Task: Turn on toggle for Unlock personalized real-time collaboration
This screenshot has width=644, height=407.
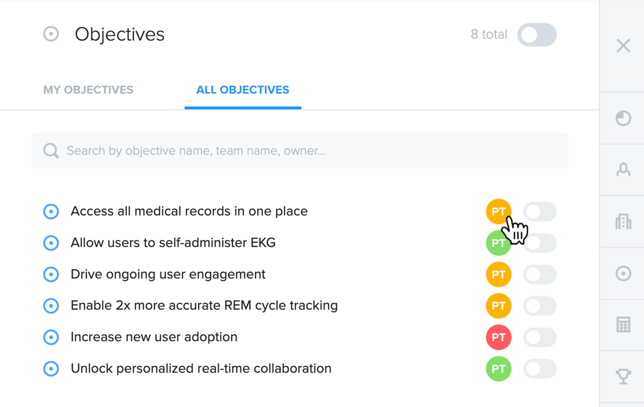Action: pyautogui.click(x=540, y=369)
